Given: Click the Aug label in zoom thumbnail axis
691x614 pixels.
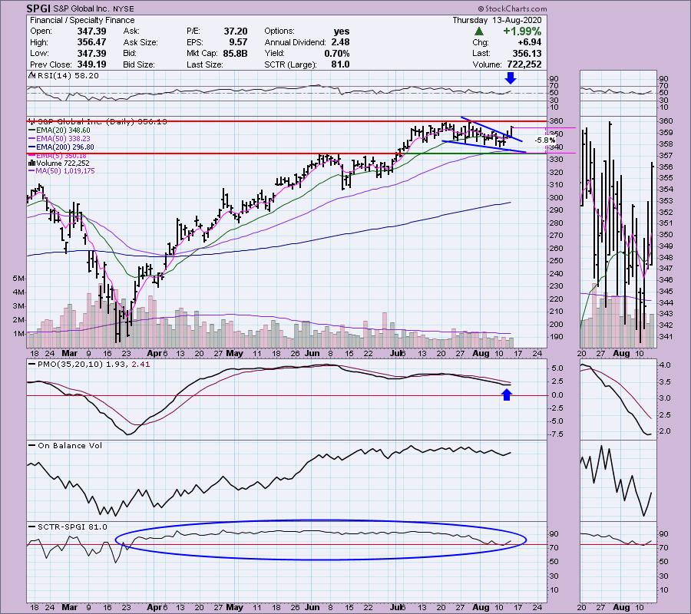Looking at the screenshot, I should coord(621,353).
